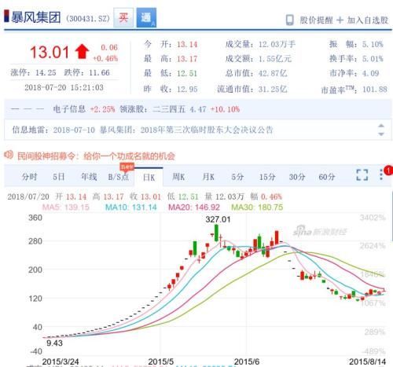393x367 pixels.
Task: Open the three-dot more options menu
Action: [381, 174]
